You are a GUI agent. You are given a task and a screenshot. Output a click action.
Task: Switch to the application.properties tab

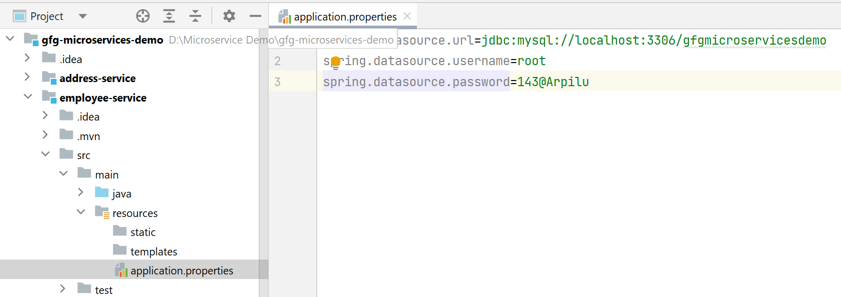[x=345, y=17]
